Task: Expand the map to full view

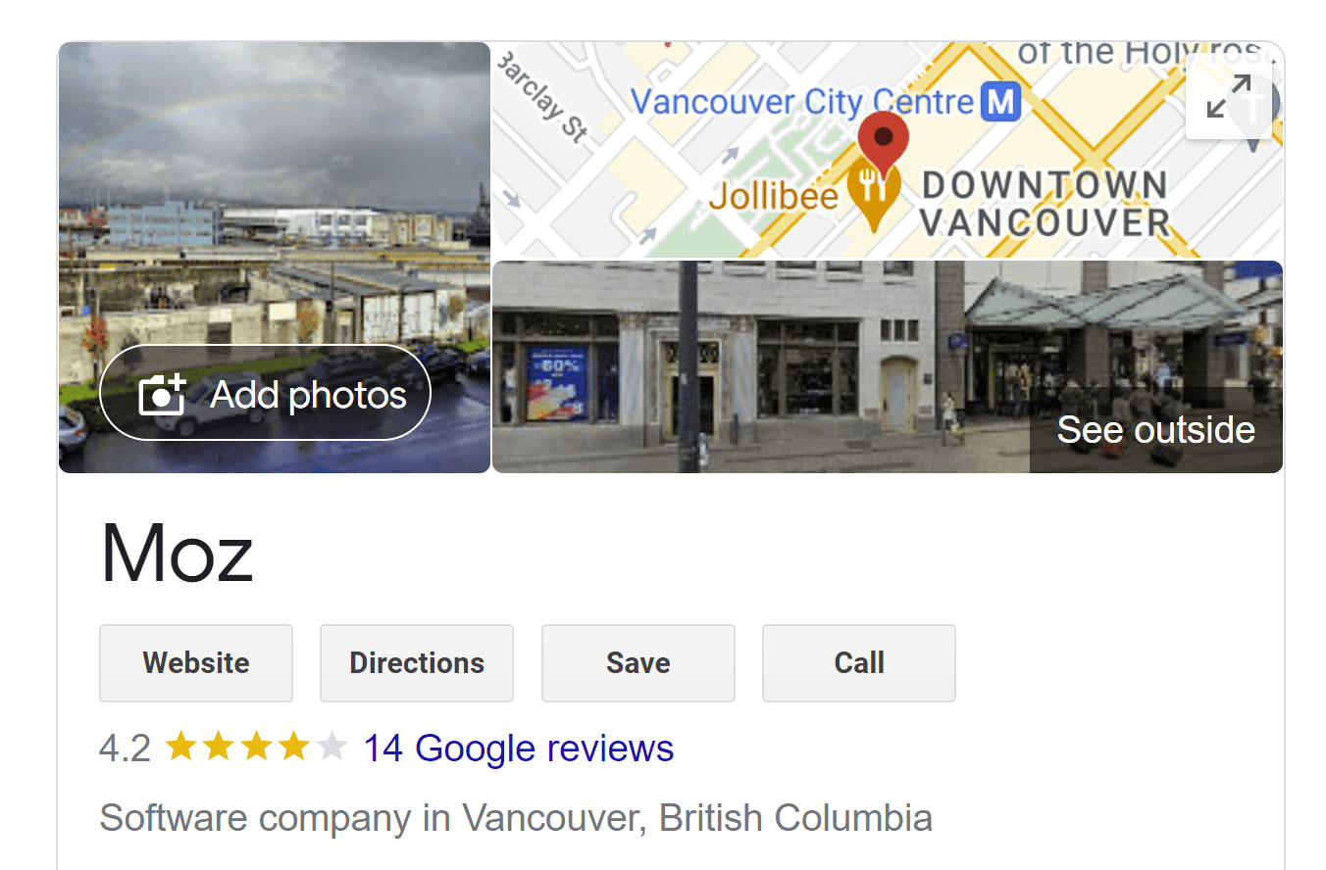Action: (x=1228, y=96)
